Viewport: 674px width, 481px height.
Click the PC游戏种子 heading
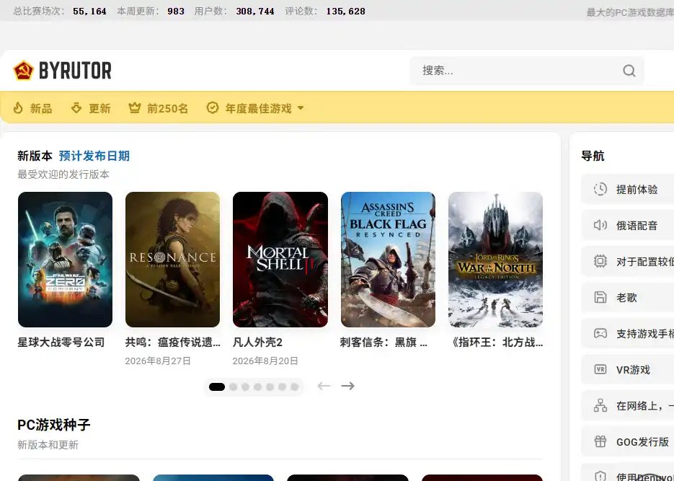tap(54, 425)
